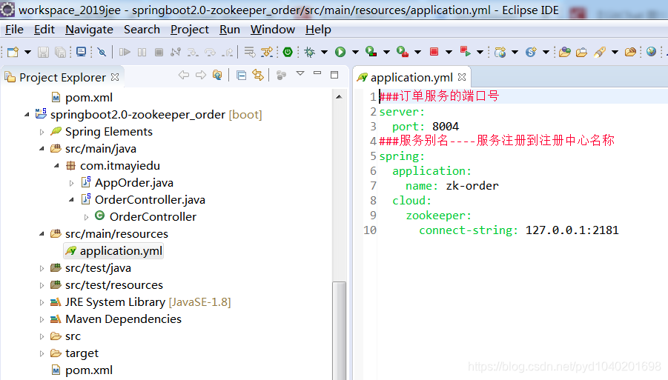The image size is (668, 380).
Task: Open the Run dropdown arrow
Action: click(355, 53)
